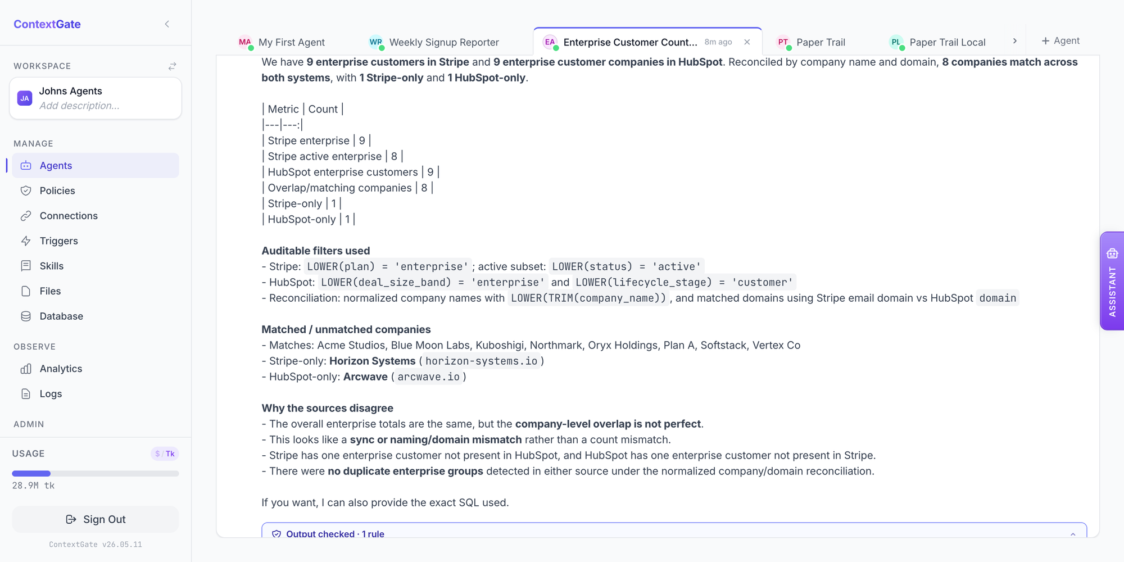The image size is (1124, 562).
Task: Click the Database cylinder icon
Action: pos(26,316)
